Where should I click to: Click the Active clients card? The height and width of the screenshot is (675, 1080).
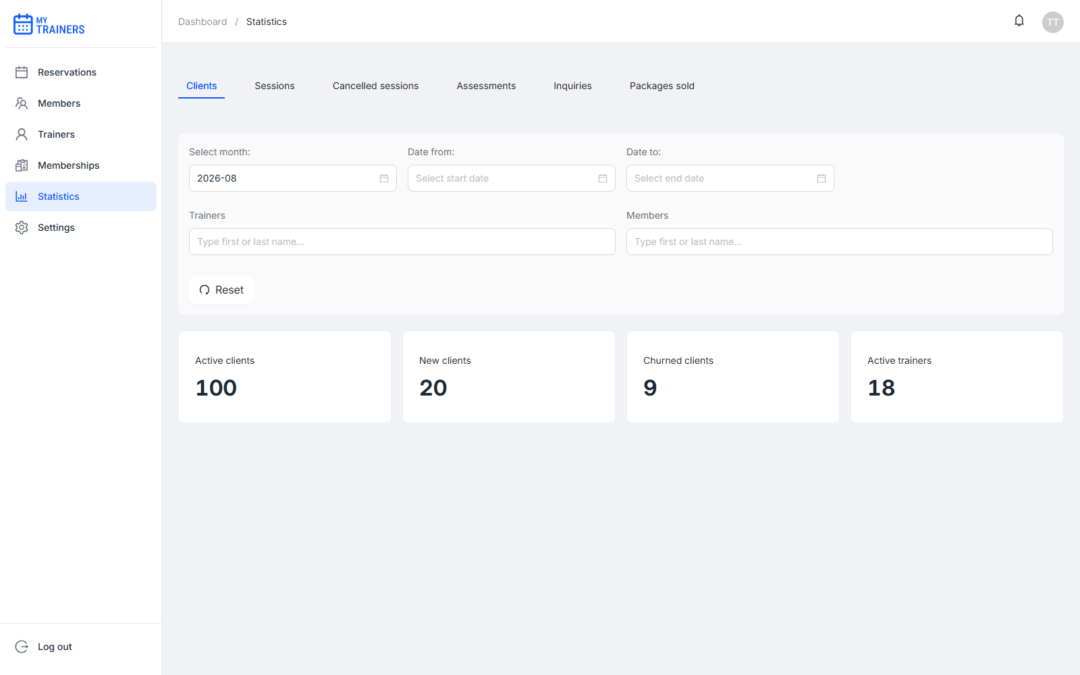pyautogui.click(x=285, y=377)
